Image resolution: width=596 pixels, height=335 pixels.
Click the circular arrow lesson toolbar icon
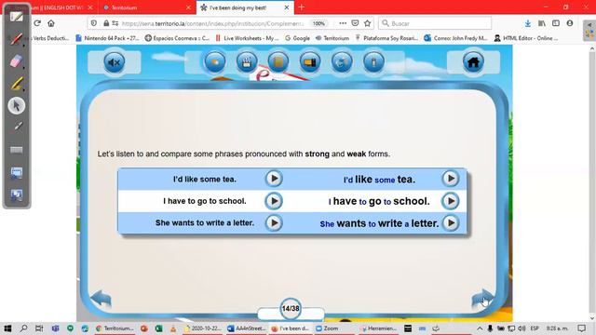pos(342,62)
